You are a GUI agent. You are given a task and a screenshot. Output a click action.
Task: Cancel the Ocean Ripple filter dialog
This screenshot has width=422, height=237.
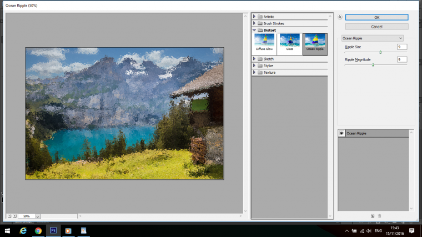point(376,27)
